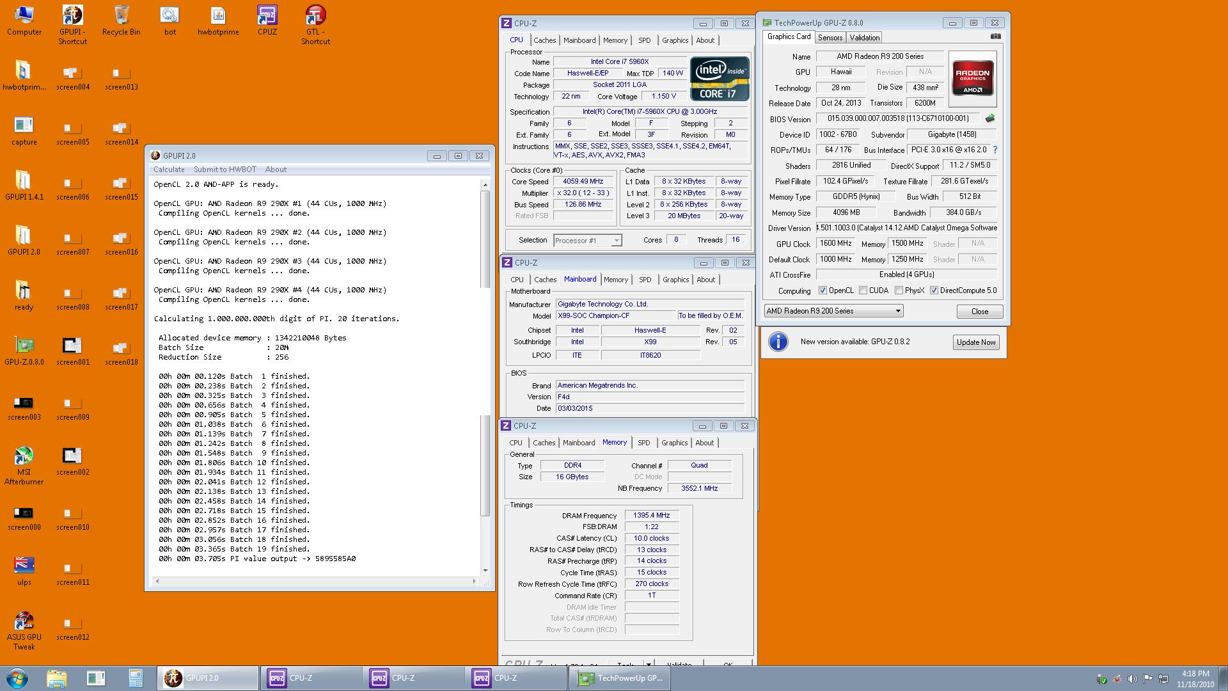Open the GPUPI - Shortcut desktop icon
The height and width of the screenshot is (691, 1228).
73,26
